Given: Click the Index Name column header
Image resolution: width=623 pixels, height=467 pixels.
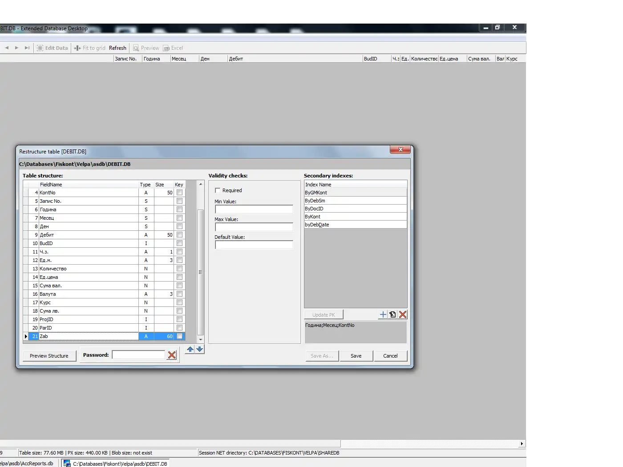Looking at the screenshot, I should click(x=356, y=185).
